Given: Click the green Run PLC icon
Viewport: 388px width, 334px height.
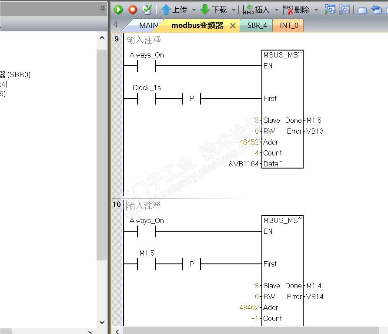Looking at the screenshot, I should coord(118,10).
